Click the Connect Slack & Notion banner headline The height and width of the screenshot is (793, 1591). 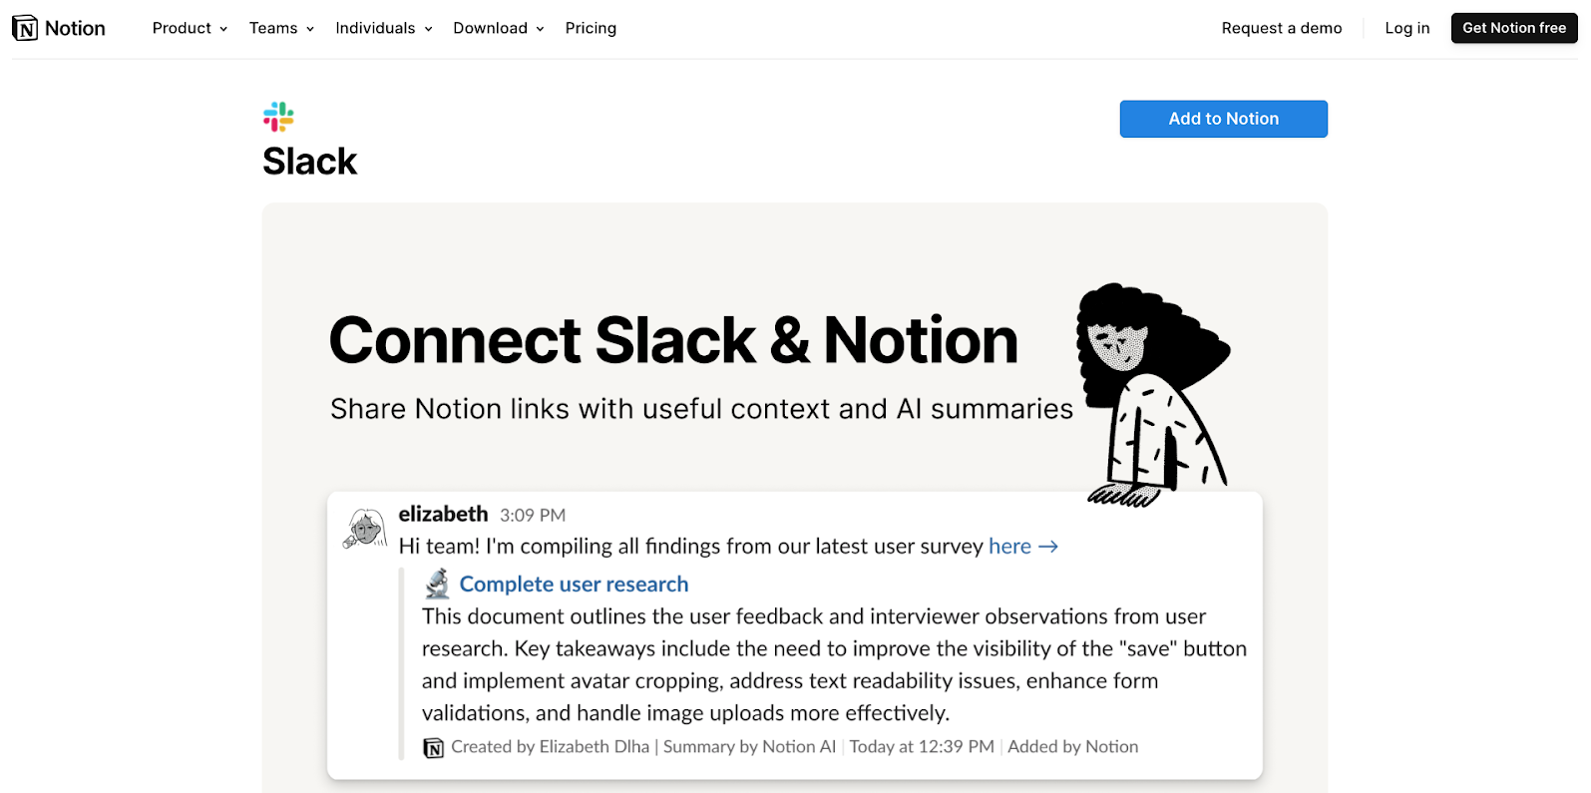(x=673, y=340)
